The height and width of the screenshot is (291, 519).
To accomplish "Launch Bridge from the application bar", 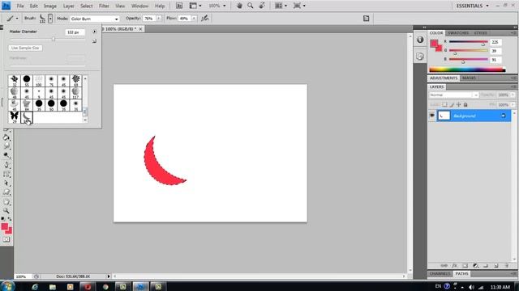I will point(179,6).
